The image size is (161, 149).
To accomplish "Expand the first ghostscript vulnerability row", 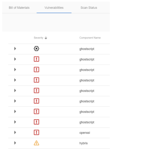I will [15, 49].
